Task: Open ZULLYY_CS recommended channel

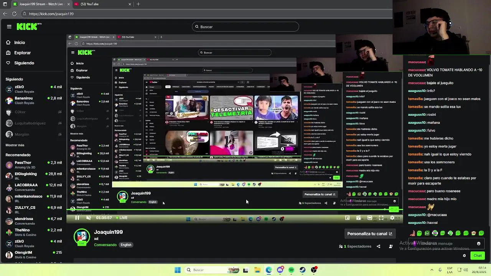Action: coord(33,210)
